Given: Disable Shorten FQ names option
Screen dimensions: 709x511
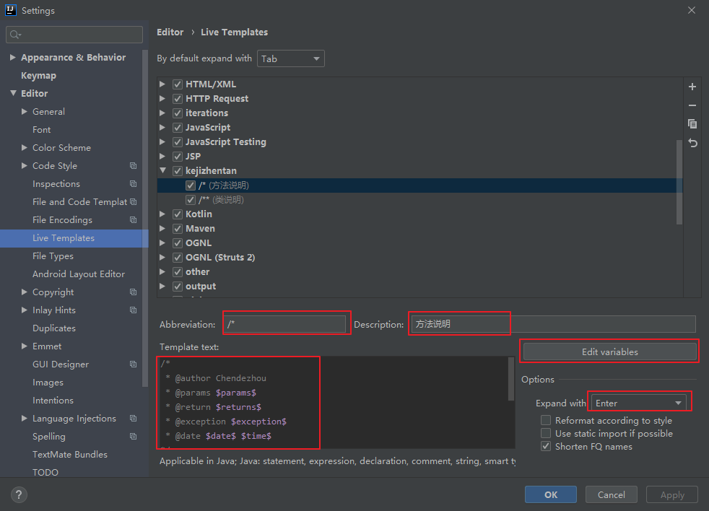Looking at the screenshot, I should pyautogui.click(x=546, y=447).
